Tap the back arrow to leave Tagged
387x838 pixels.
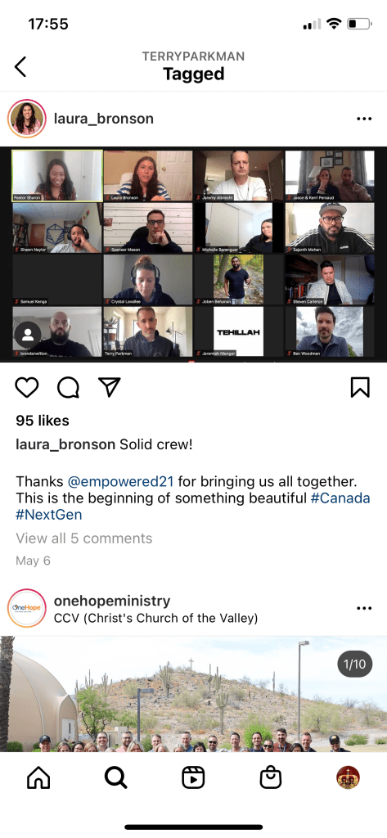[x=20, y=67]
